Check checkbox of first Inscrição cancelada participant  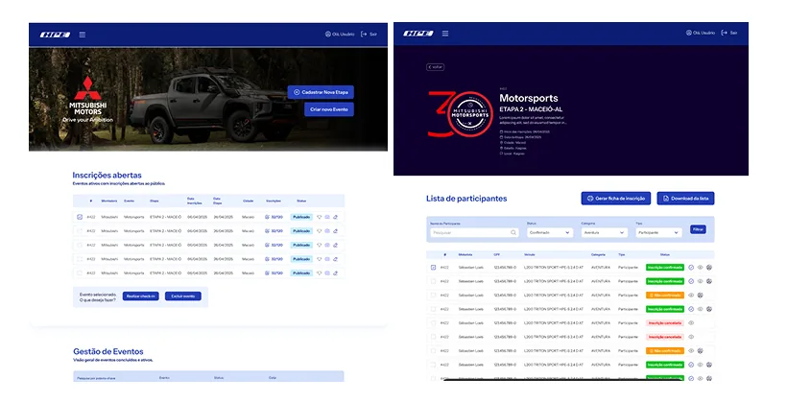[x=433, y=323]
